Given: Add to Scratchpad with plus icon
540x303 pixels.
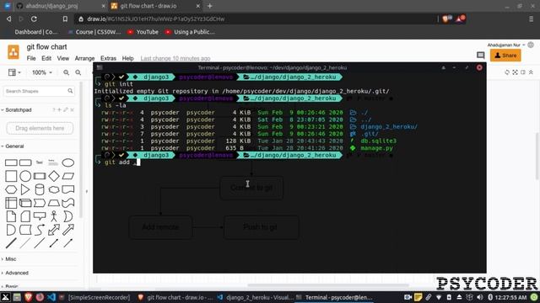Looking at the screenshot, I should 59,110.
